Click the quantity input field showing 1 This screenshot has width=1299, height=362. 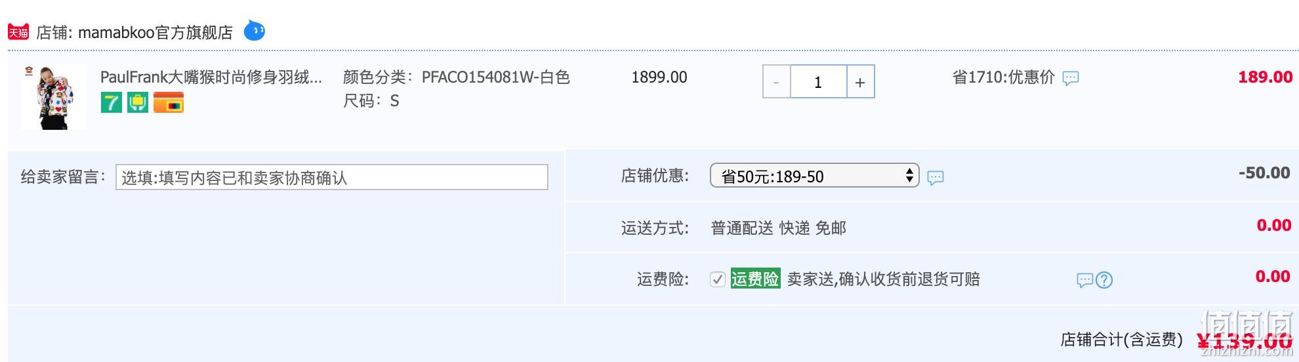819,82
